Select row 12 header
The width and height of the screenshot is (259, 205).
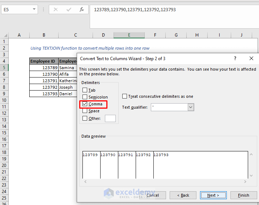pyautogui.click(x=4, y=113)
